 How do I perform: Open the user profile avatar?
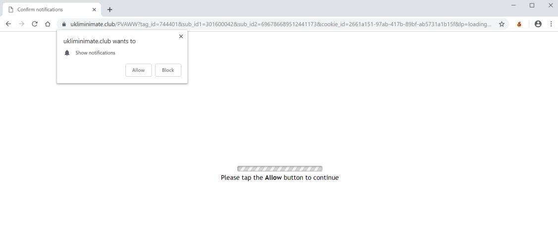538,24
